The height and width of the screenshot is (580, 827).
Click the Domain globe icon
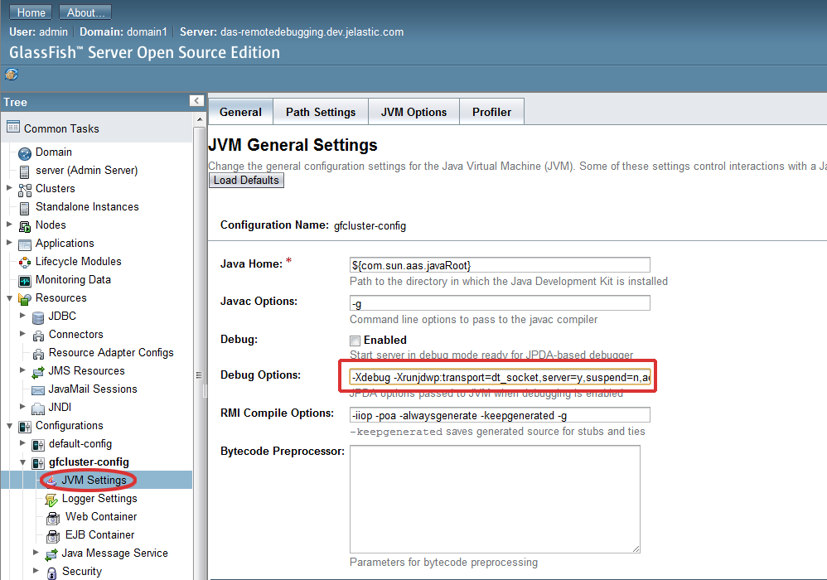25,153
